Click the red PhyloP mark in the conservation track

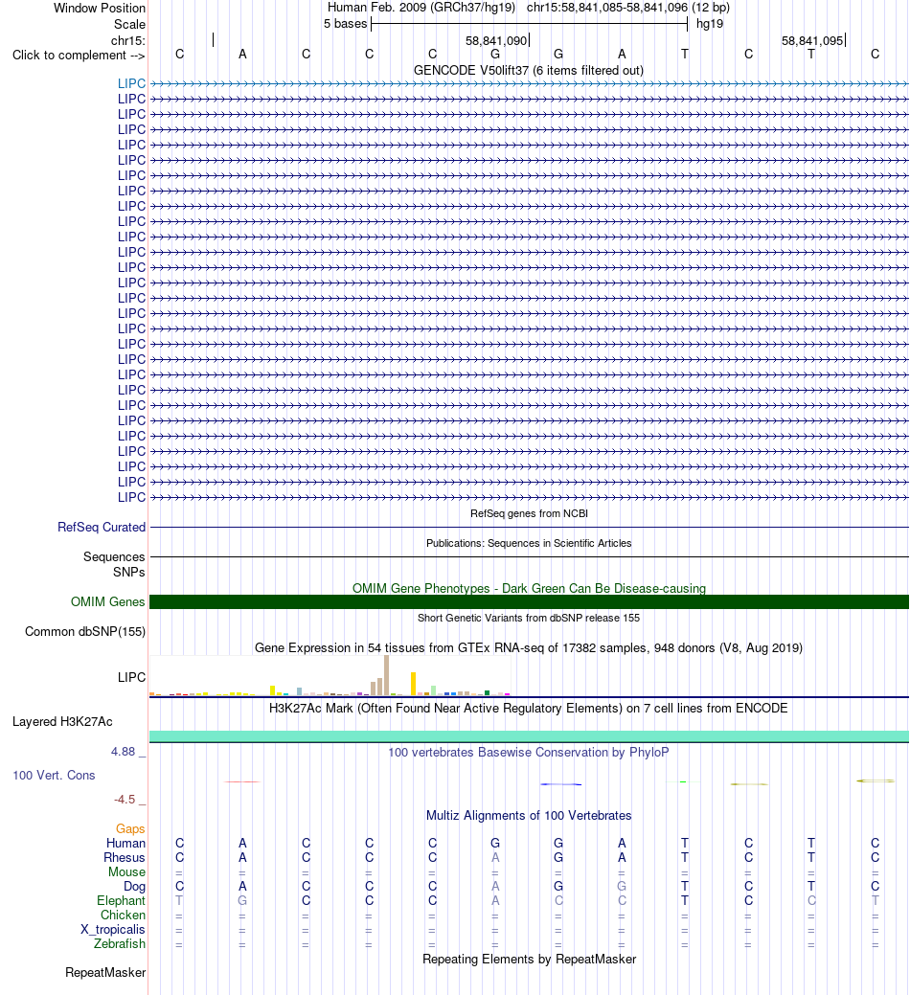click(241, 781)
